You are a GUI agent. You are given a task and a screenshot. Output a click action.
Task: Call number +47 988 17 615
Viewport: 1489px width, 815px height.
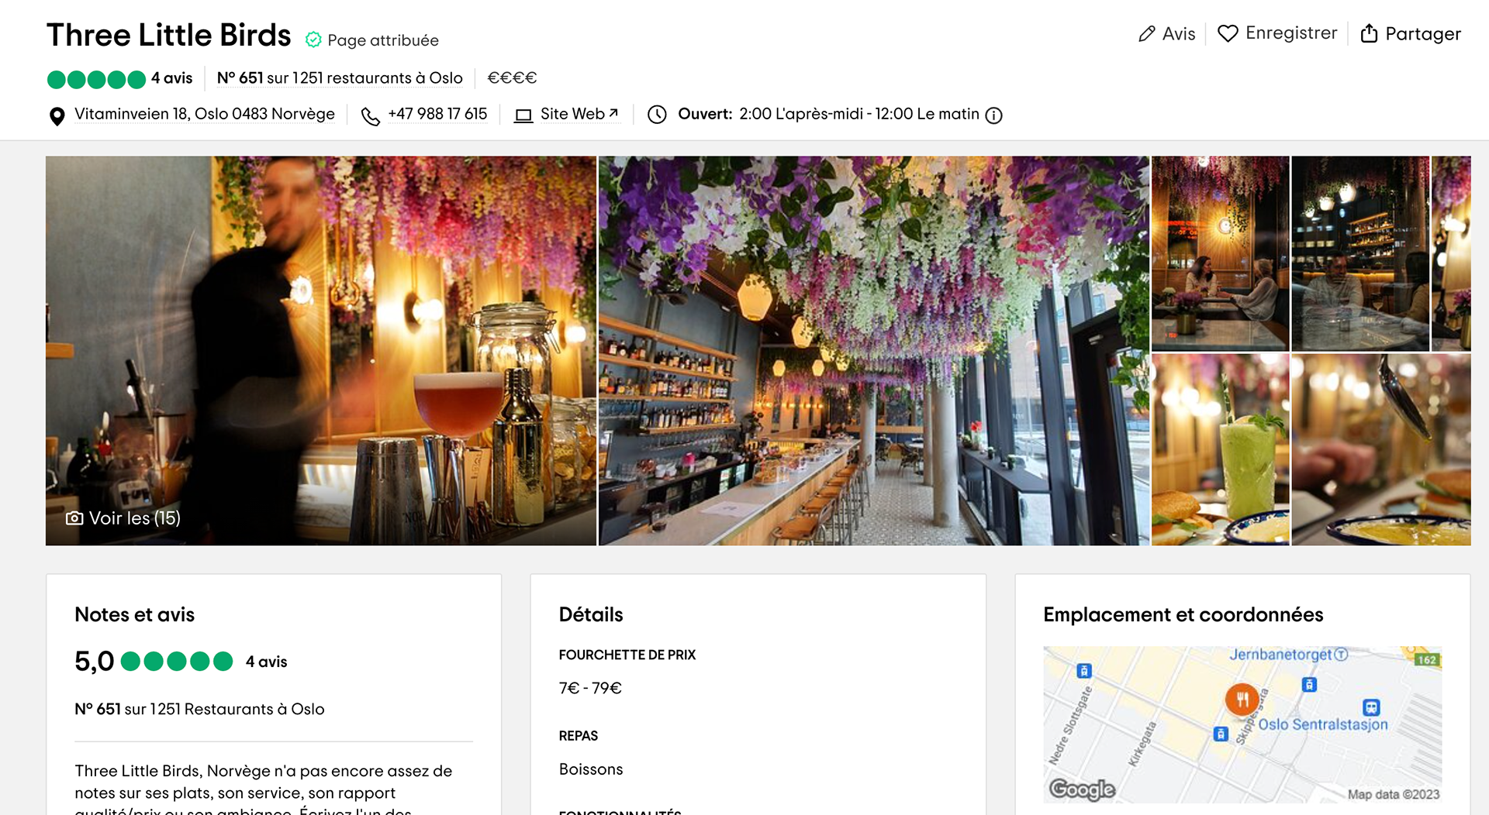click(437, 114)
